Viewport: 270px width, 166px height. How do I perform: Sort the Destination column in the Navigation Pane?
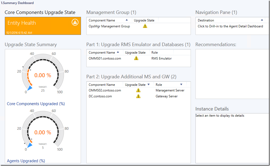click(262, 20)
